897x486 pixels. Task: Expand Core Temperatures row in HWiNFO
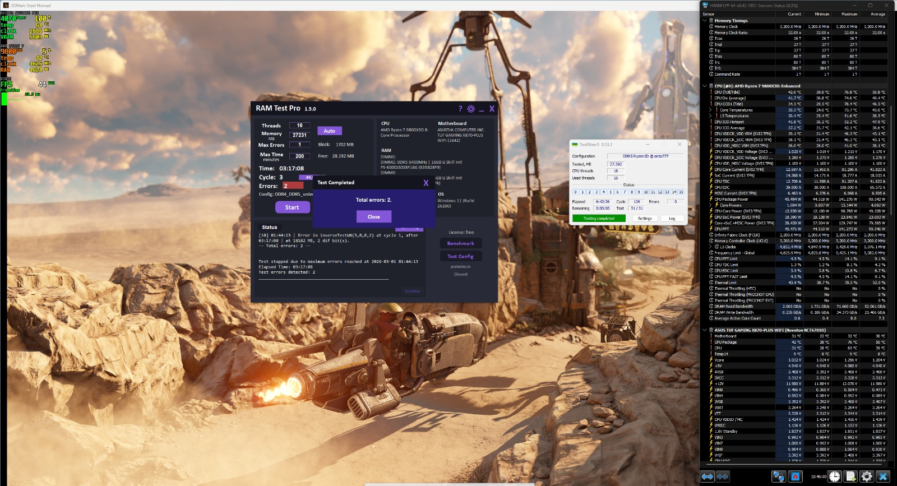[x=711, y=110]
